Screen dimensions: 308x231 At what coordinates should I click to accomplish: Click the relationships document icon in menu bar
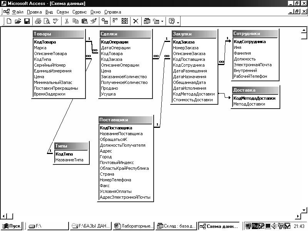[x=6, y=12]
